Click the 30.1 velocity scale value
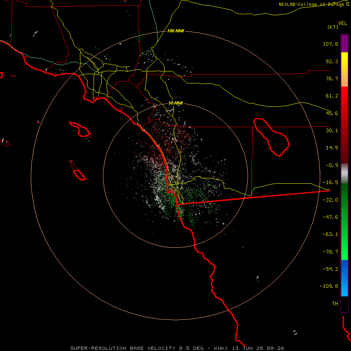Image resolution: width=351 pixels, height=351 pixels. [x=332, y=131]
